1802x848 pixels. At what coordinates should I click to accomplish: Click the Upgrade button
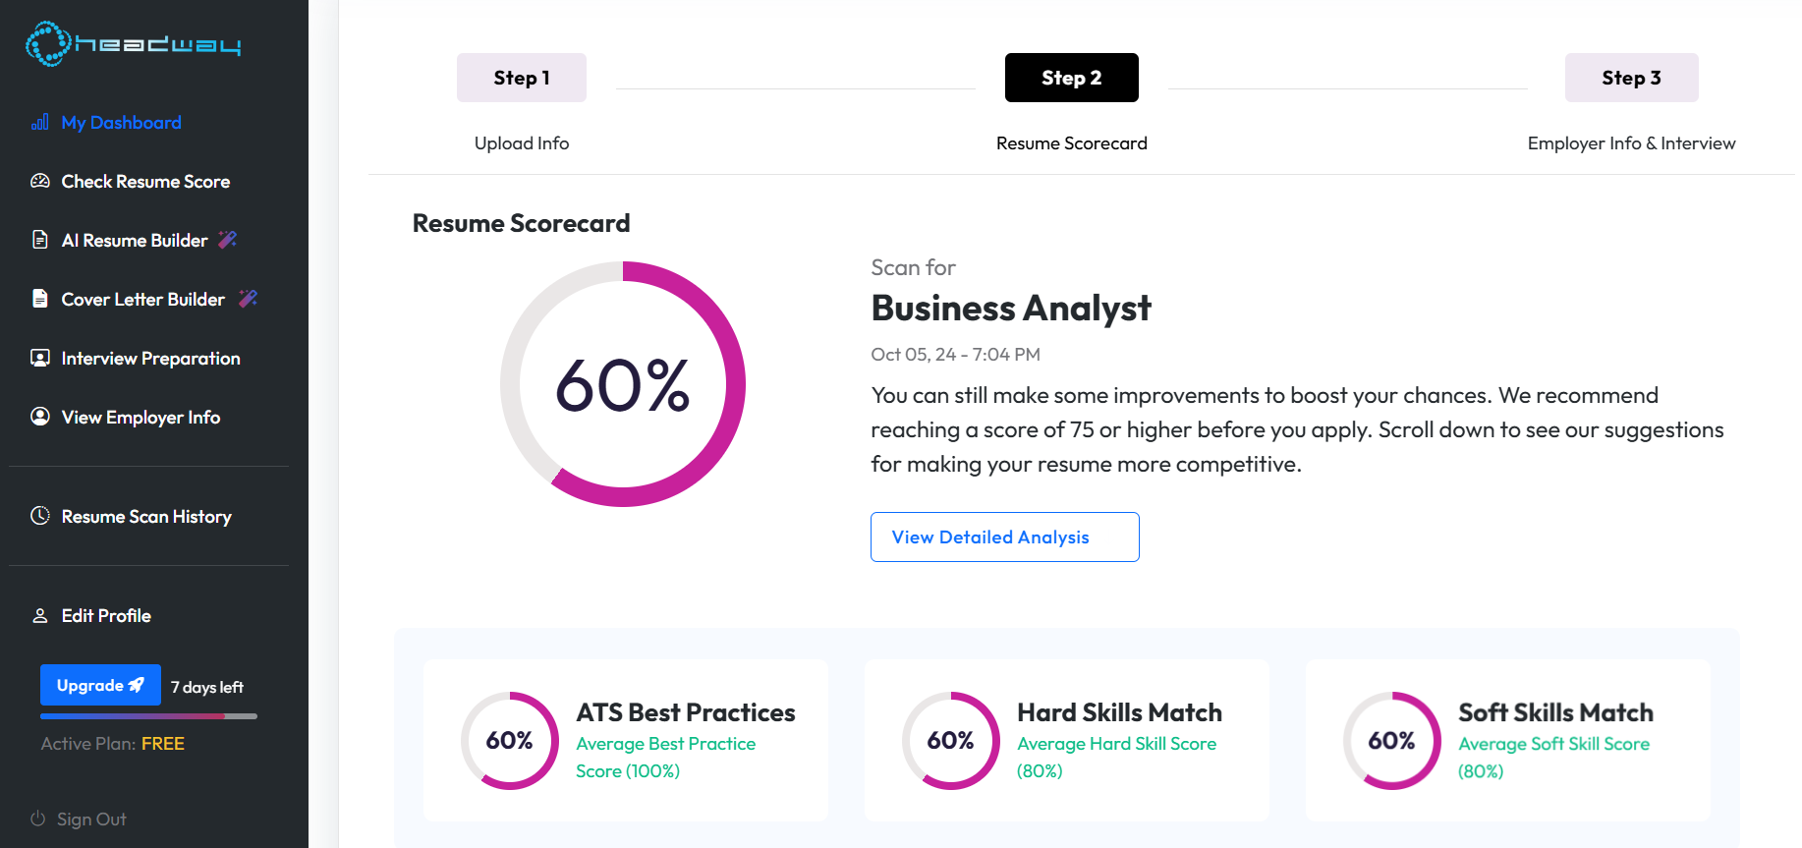100,685
